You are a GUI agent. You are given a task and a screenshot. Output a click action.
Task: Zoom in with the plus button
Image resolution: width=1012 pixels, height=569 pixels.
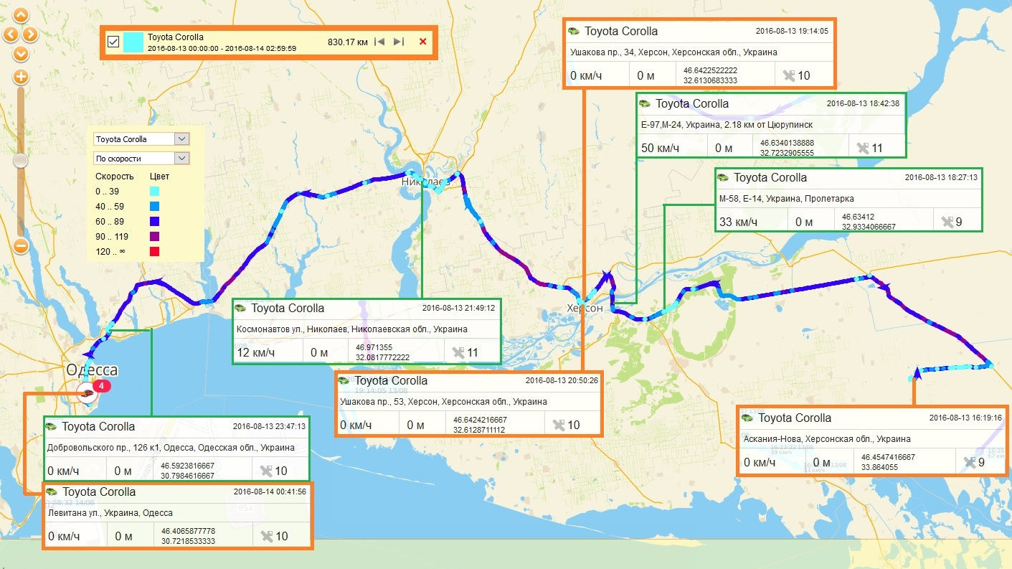pyautogui.click(x=21, y=77)
